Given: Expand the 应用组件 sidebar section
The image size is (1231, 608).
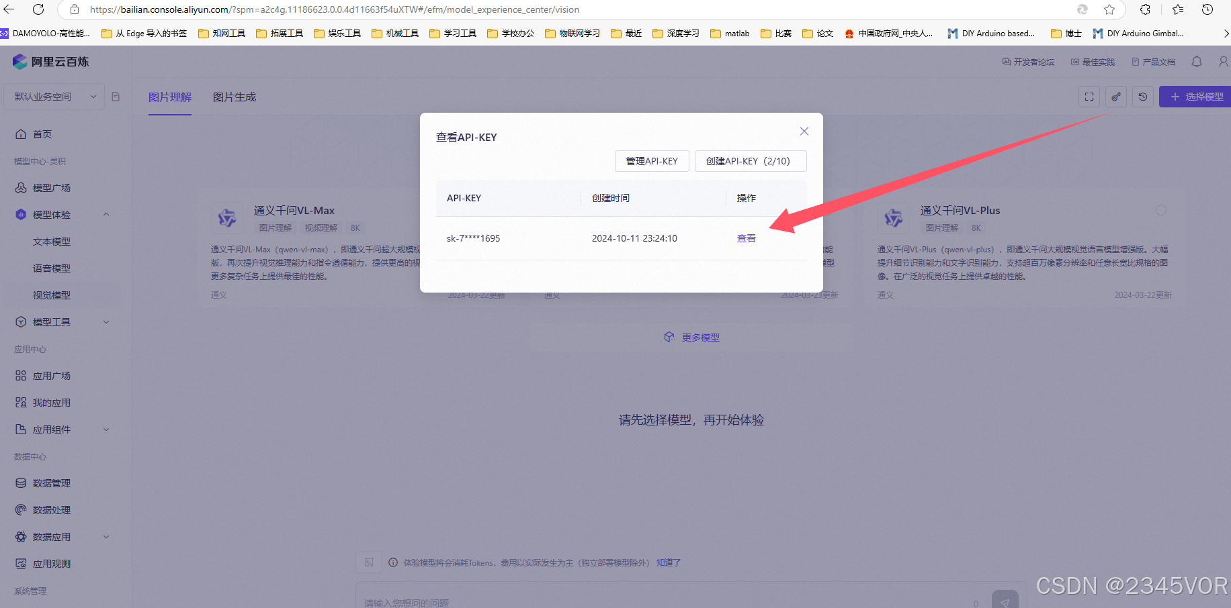Looking at the screenshot, I should tap(106, 429).
